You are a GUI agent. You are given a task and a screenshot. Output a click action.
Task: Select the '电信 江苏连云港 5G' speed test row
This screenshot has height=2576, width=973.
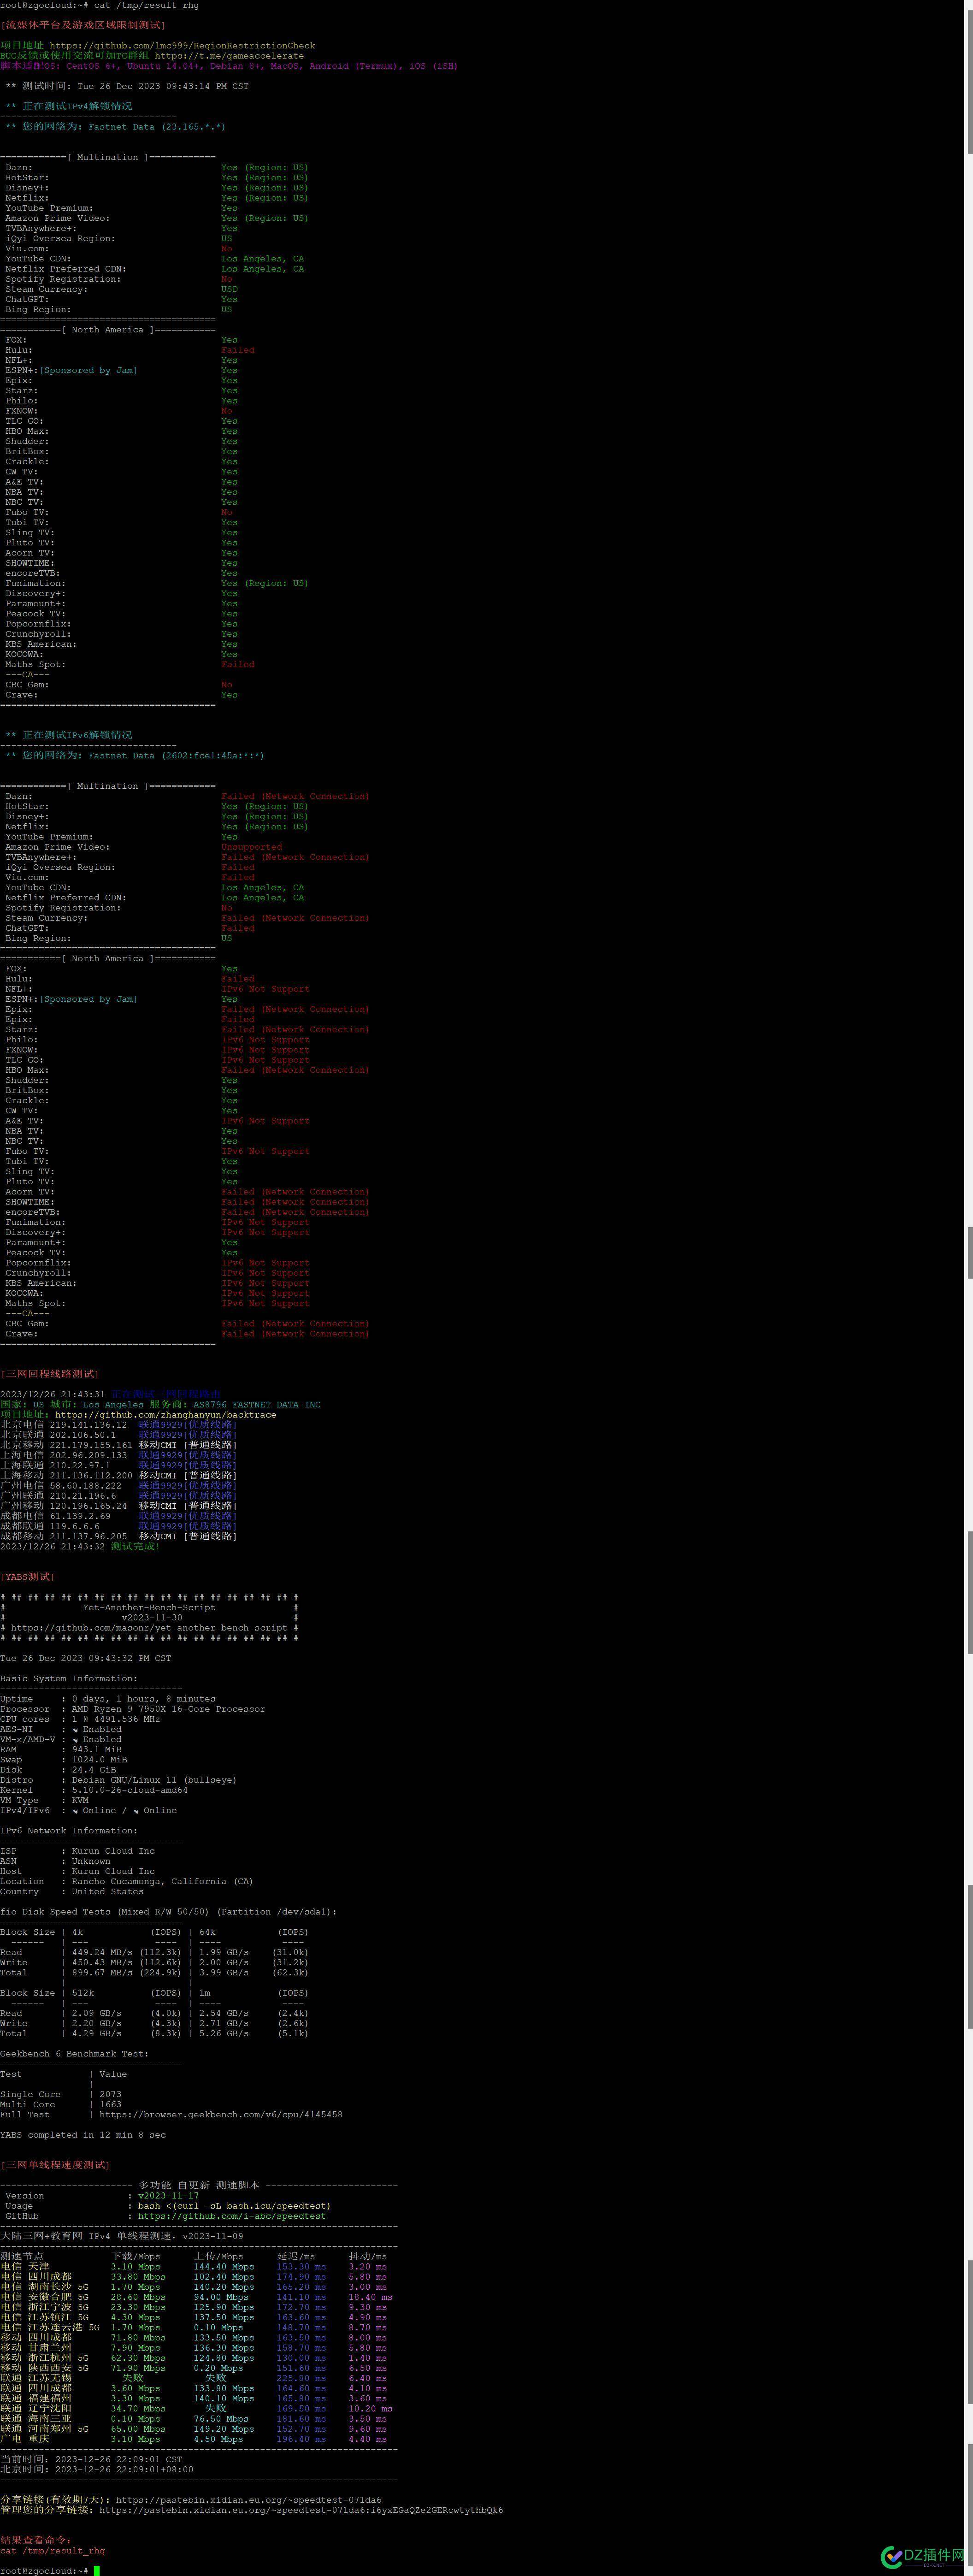click(193, 2327)
